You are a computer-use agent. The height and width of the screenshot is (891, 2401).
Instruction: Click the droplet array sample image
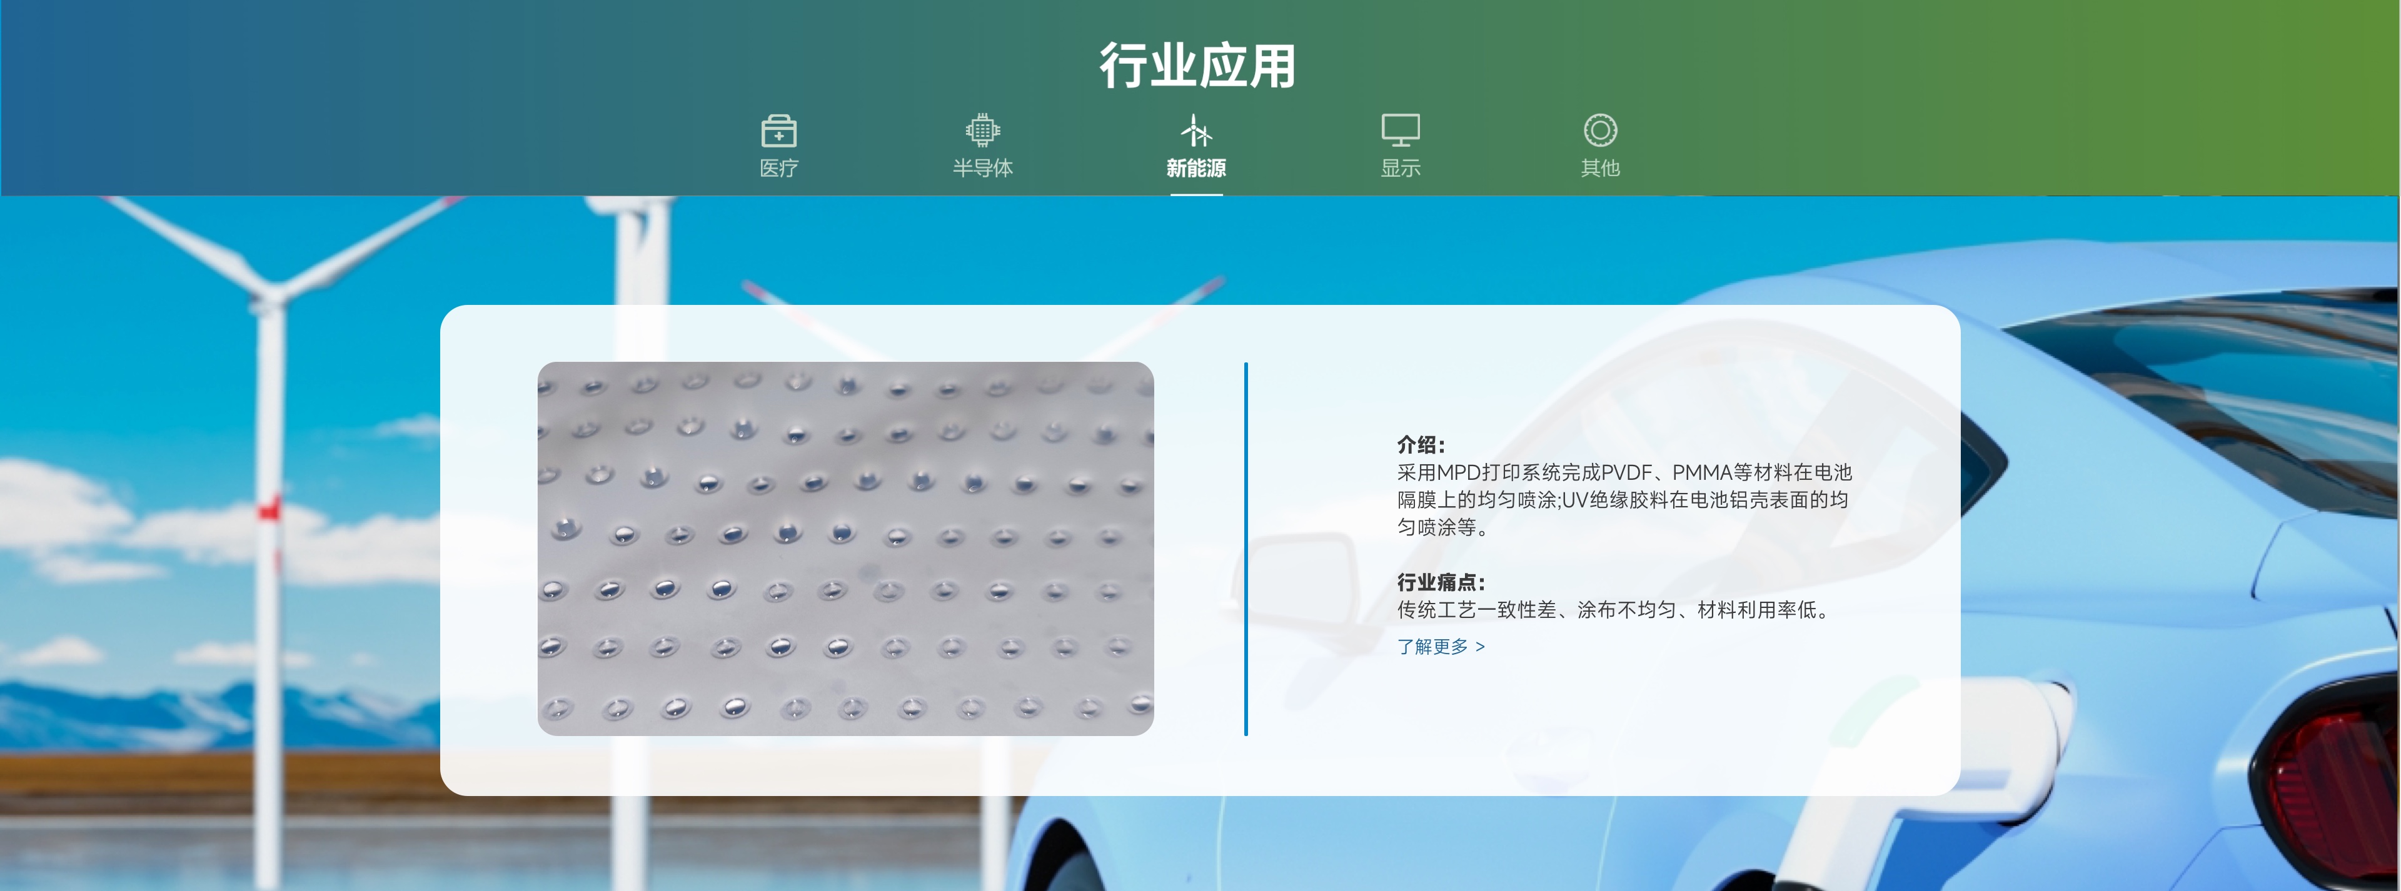[845, 549]
